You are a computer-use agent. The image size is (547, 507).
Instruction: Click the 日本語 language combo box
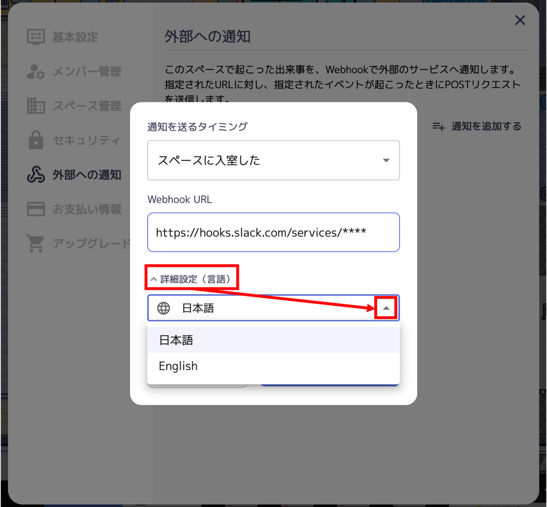[273, 308]
